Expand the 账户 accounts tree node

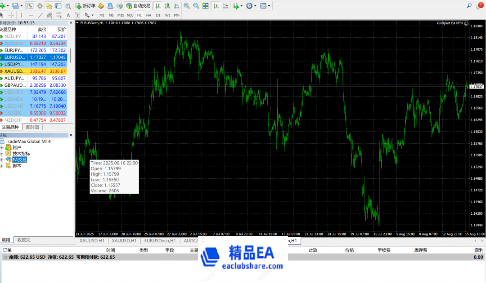(x=2, y=147)
